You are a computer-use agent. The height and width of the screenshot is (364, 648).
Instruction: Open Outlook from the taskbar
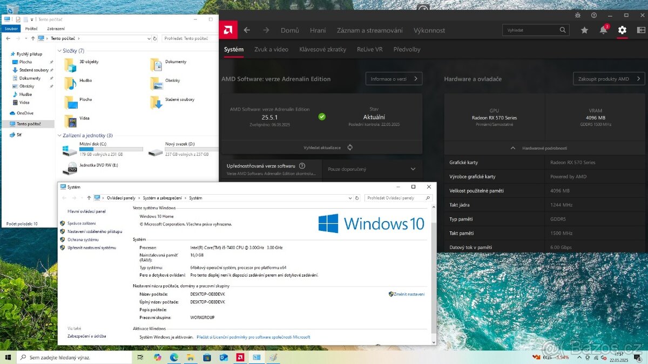pyautogui.click(x=223, y=357)
